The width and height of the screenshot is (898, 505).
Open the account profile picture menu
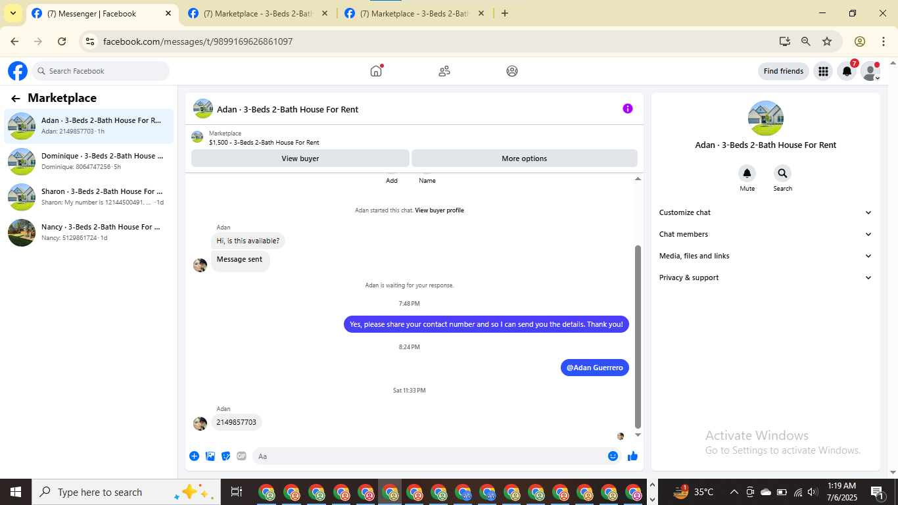click(870, 71)
